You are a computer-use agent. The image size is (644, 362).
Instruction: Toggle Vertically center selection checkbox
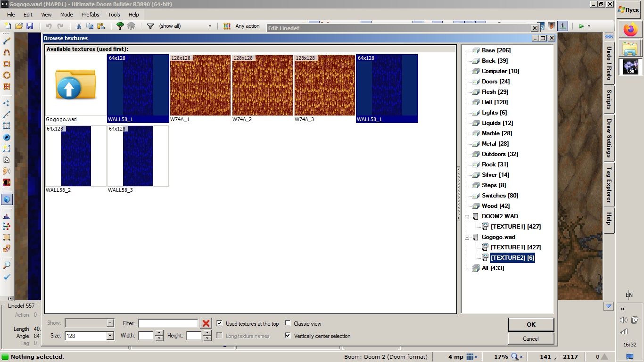288,336
